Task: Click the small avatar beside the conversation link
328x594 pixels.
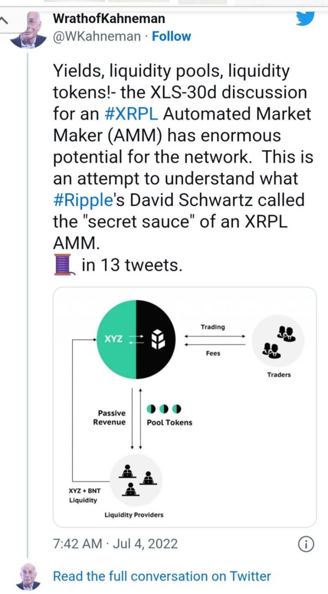Action: click(28, 576)
